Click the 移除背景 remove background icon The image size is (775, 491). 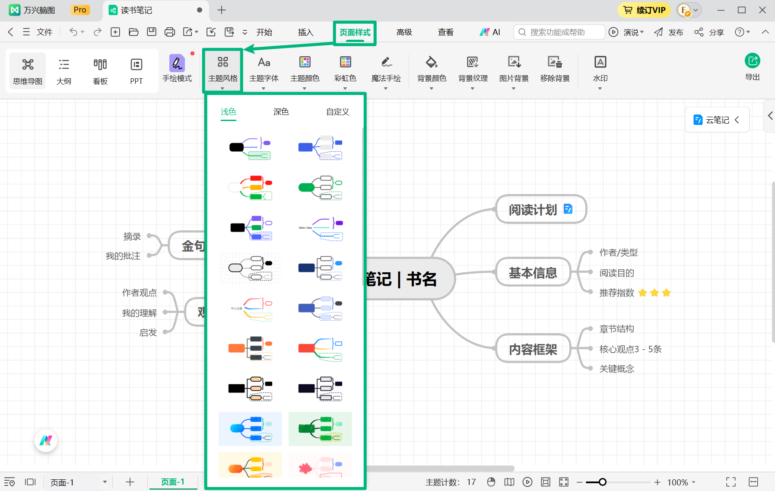[x=555, y=63]
